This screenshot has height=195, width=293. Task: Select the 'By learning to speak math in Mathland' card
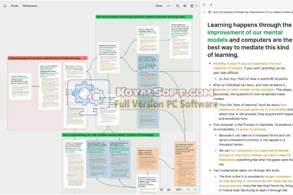(x=148, y=184)
